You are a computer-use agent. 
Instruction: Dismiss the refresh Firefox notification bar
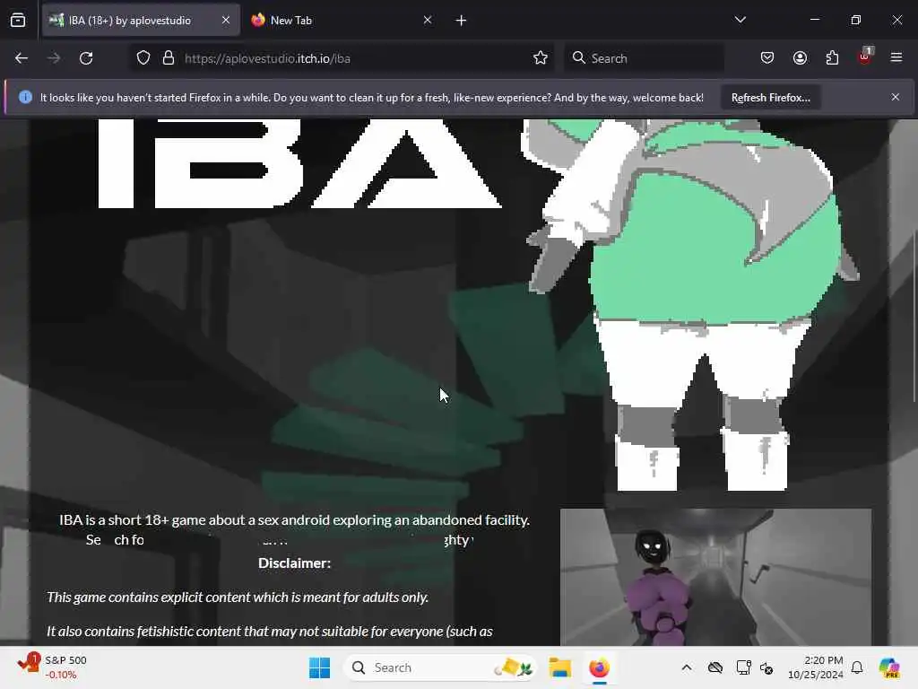coord(896,97)
